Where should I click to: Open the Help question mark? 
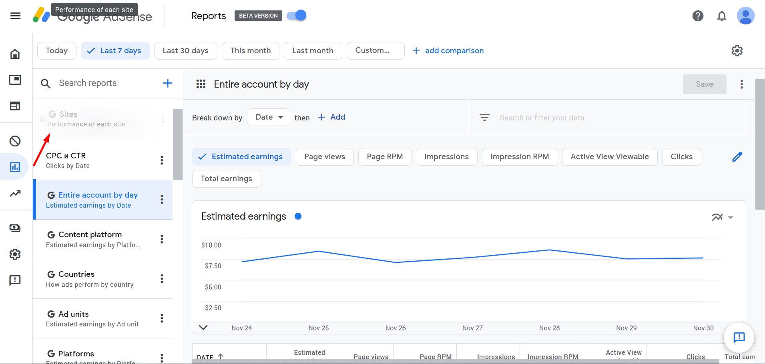tap(698, 16)
